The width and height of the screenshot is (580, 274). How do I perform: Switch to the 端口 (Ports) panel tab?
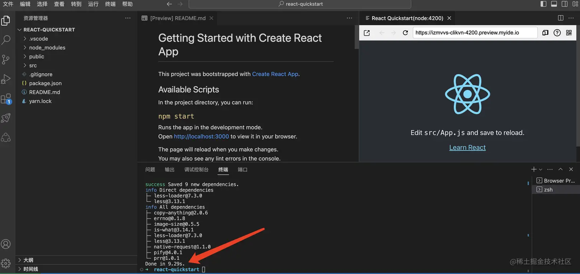point(242,169)
